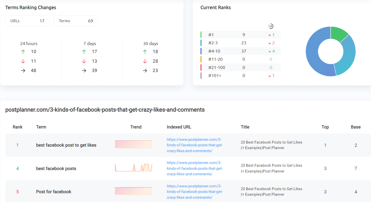
Task: Click the 24-hour clock icon above rank changes
Action: [271, 26]
